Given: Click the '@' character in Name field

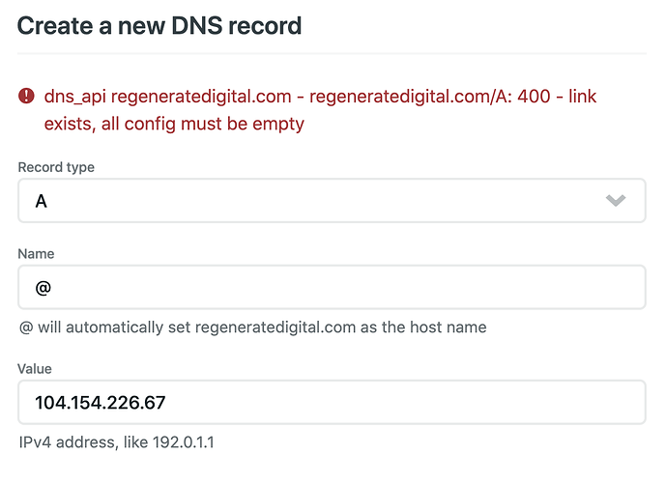Looking at the screenshot, I should click(43, 288).
